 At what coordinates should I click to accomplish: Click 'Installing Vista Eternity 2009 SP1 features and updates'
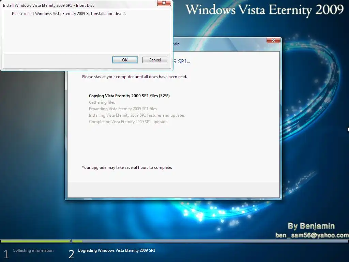(x=137, y=115)
